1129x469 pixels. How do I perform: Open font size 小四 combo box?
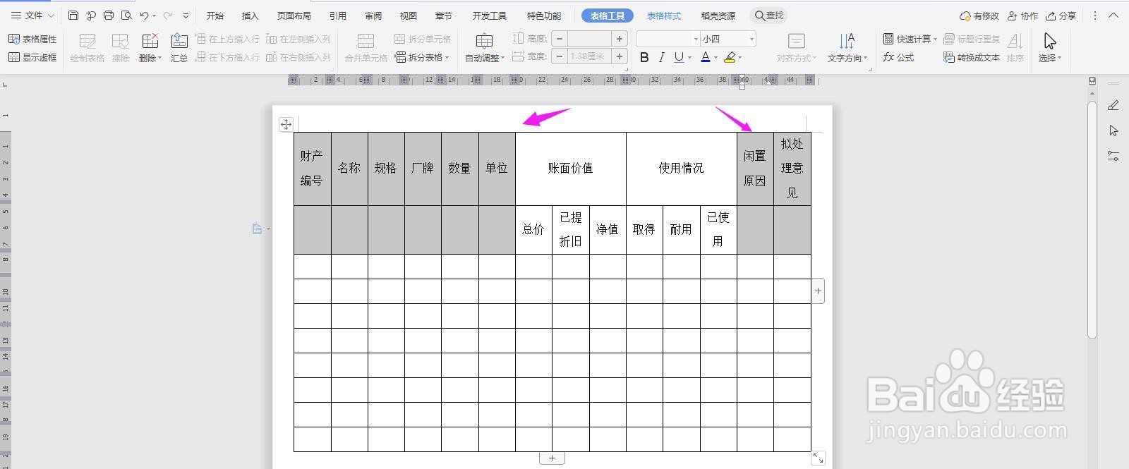point(728,39)
